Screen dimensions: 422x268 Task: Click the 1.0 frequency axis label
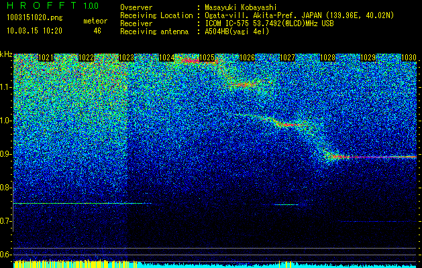click(5, 121)
